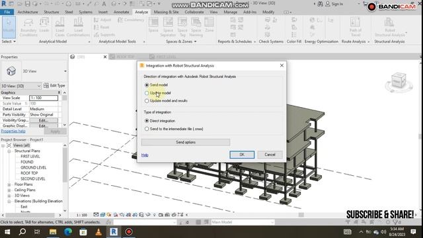Confirm integration dialog with OK
This screenshot has height=238, width=423.
tap(242, 155)
